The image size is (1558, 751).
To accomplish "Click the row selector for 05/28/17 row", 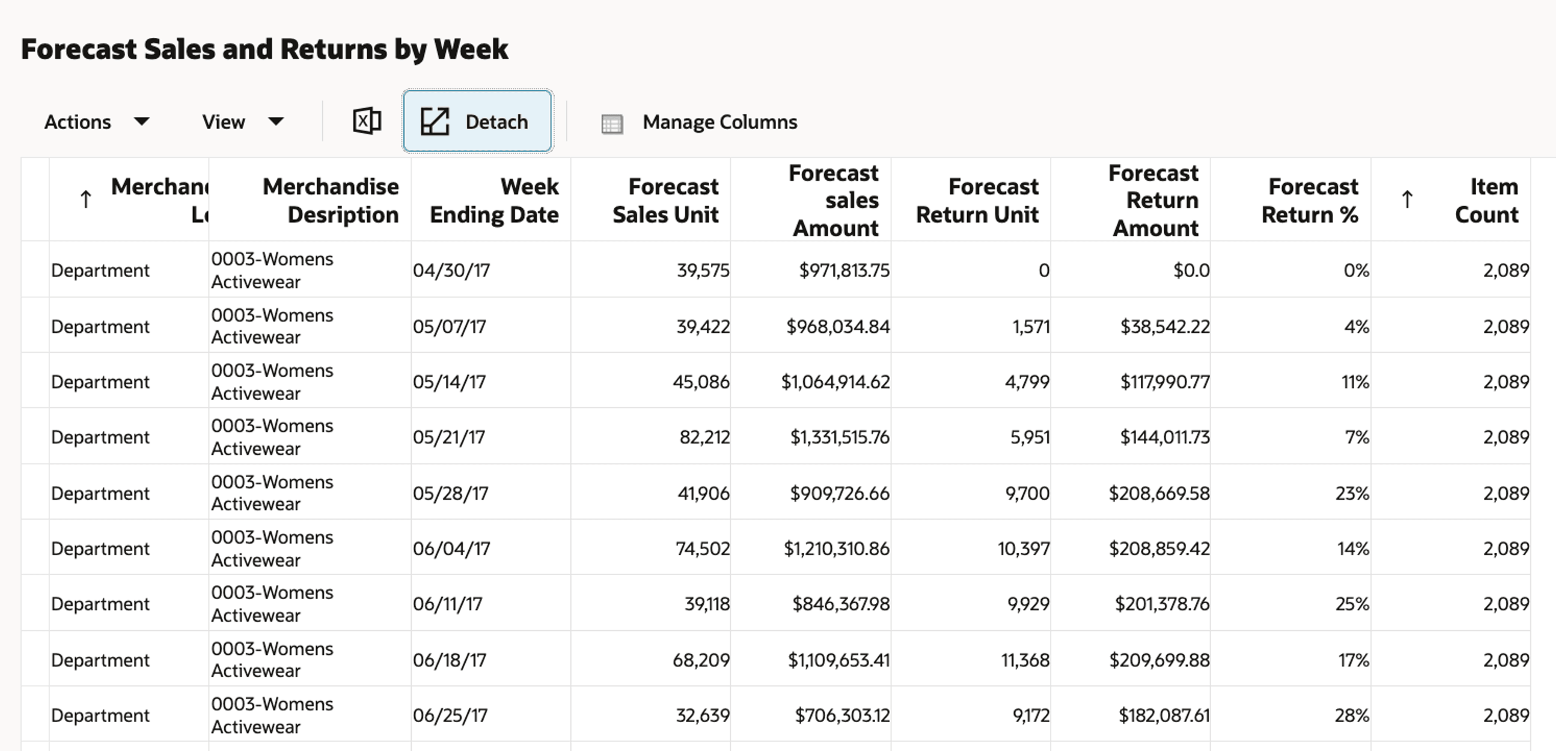I will 34,493.
